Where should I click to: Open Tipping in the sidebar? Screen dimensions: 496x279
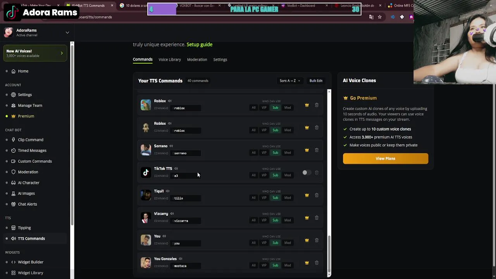point(24,228)
